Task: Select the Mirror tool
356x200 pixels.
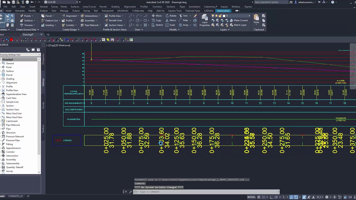Action: (171, 20)
